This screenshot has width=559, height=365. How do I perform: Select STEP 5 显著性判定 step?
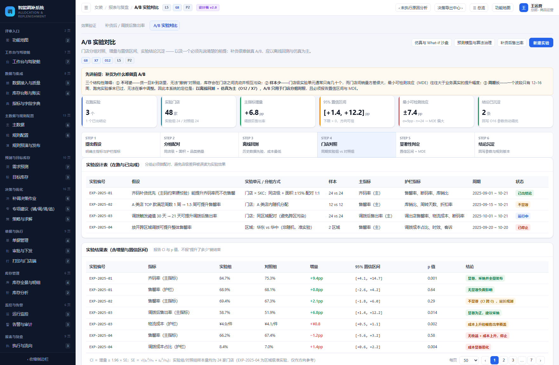(435, 145)
